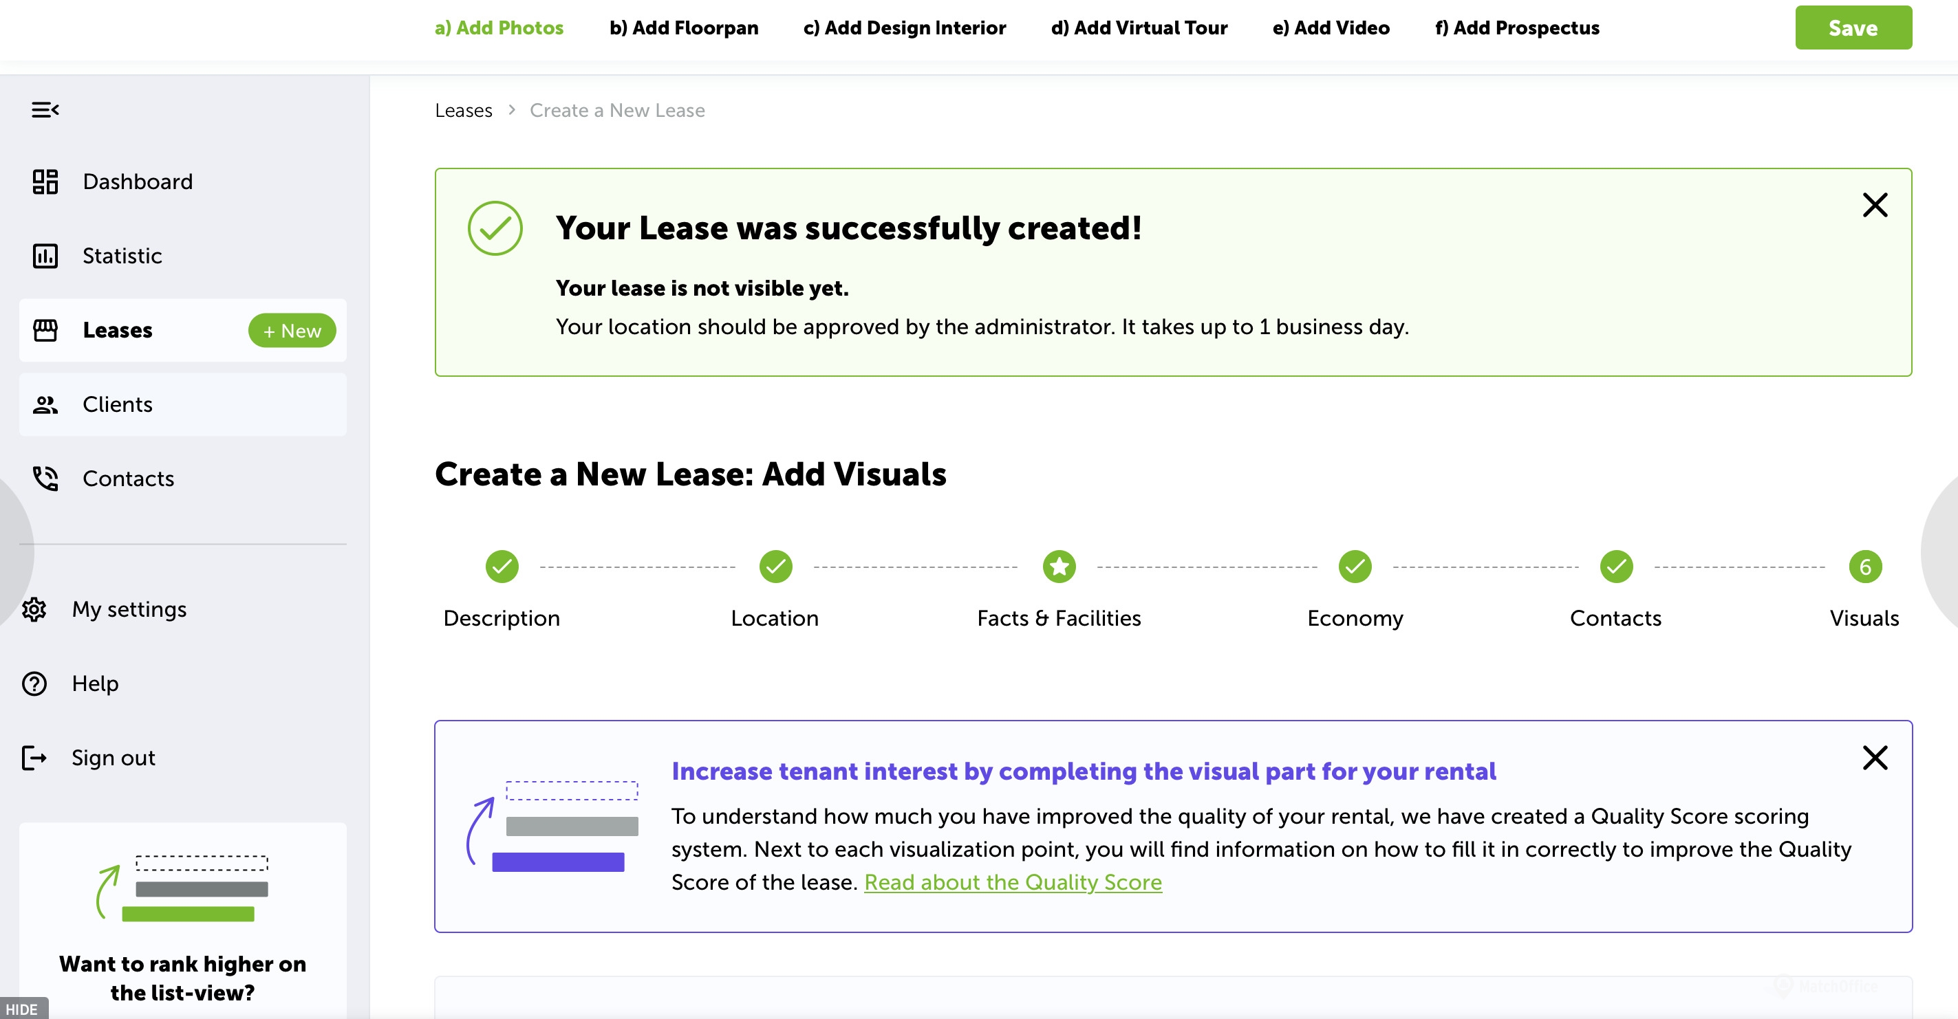The image size is (1958, 1019).
Task: Collapse the sidebar menu icon
Action: pos(45,110)
